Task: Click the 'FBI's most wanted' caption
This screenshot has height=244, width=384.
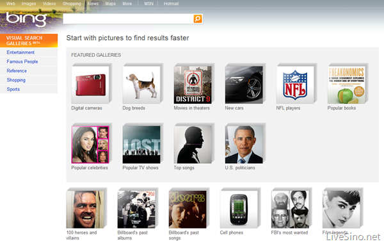Action: [289, 232]
